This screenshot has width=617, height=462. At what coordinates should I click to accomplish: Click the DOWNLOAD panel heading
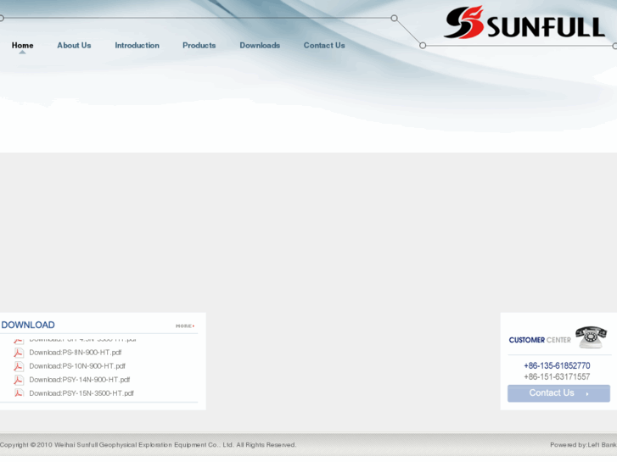(28, 326)
